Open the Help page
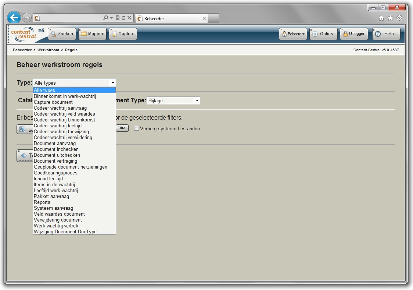 (385, 34)
